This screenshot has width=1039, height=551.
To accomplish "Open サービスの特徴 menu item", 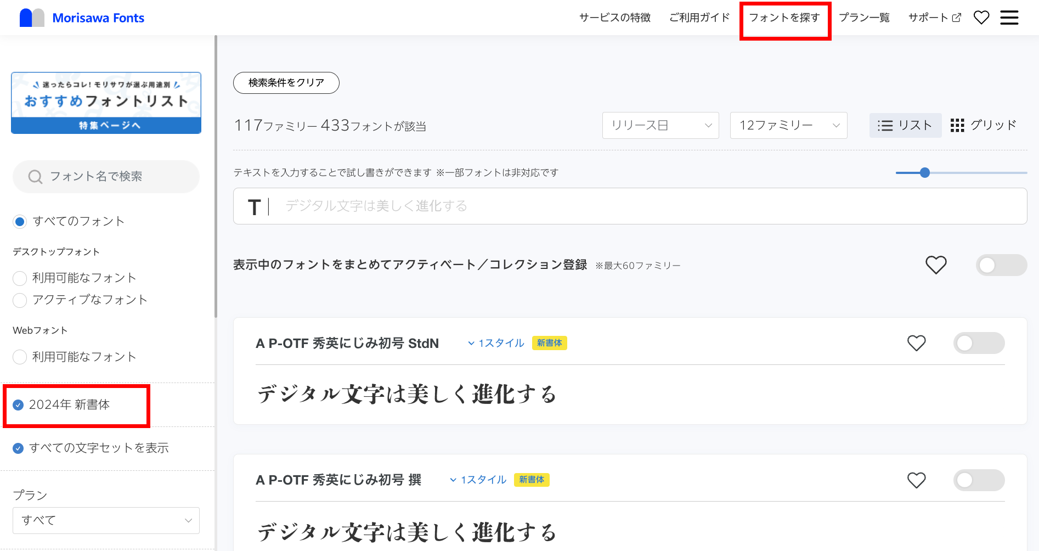I will pos(615,18).
